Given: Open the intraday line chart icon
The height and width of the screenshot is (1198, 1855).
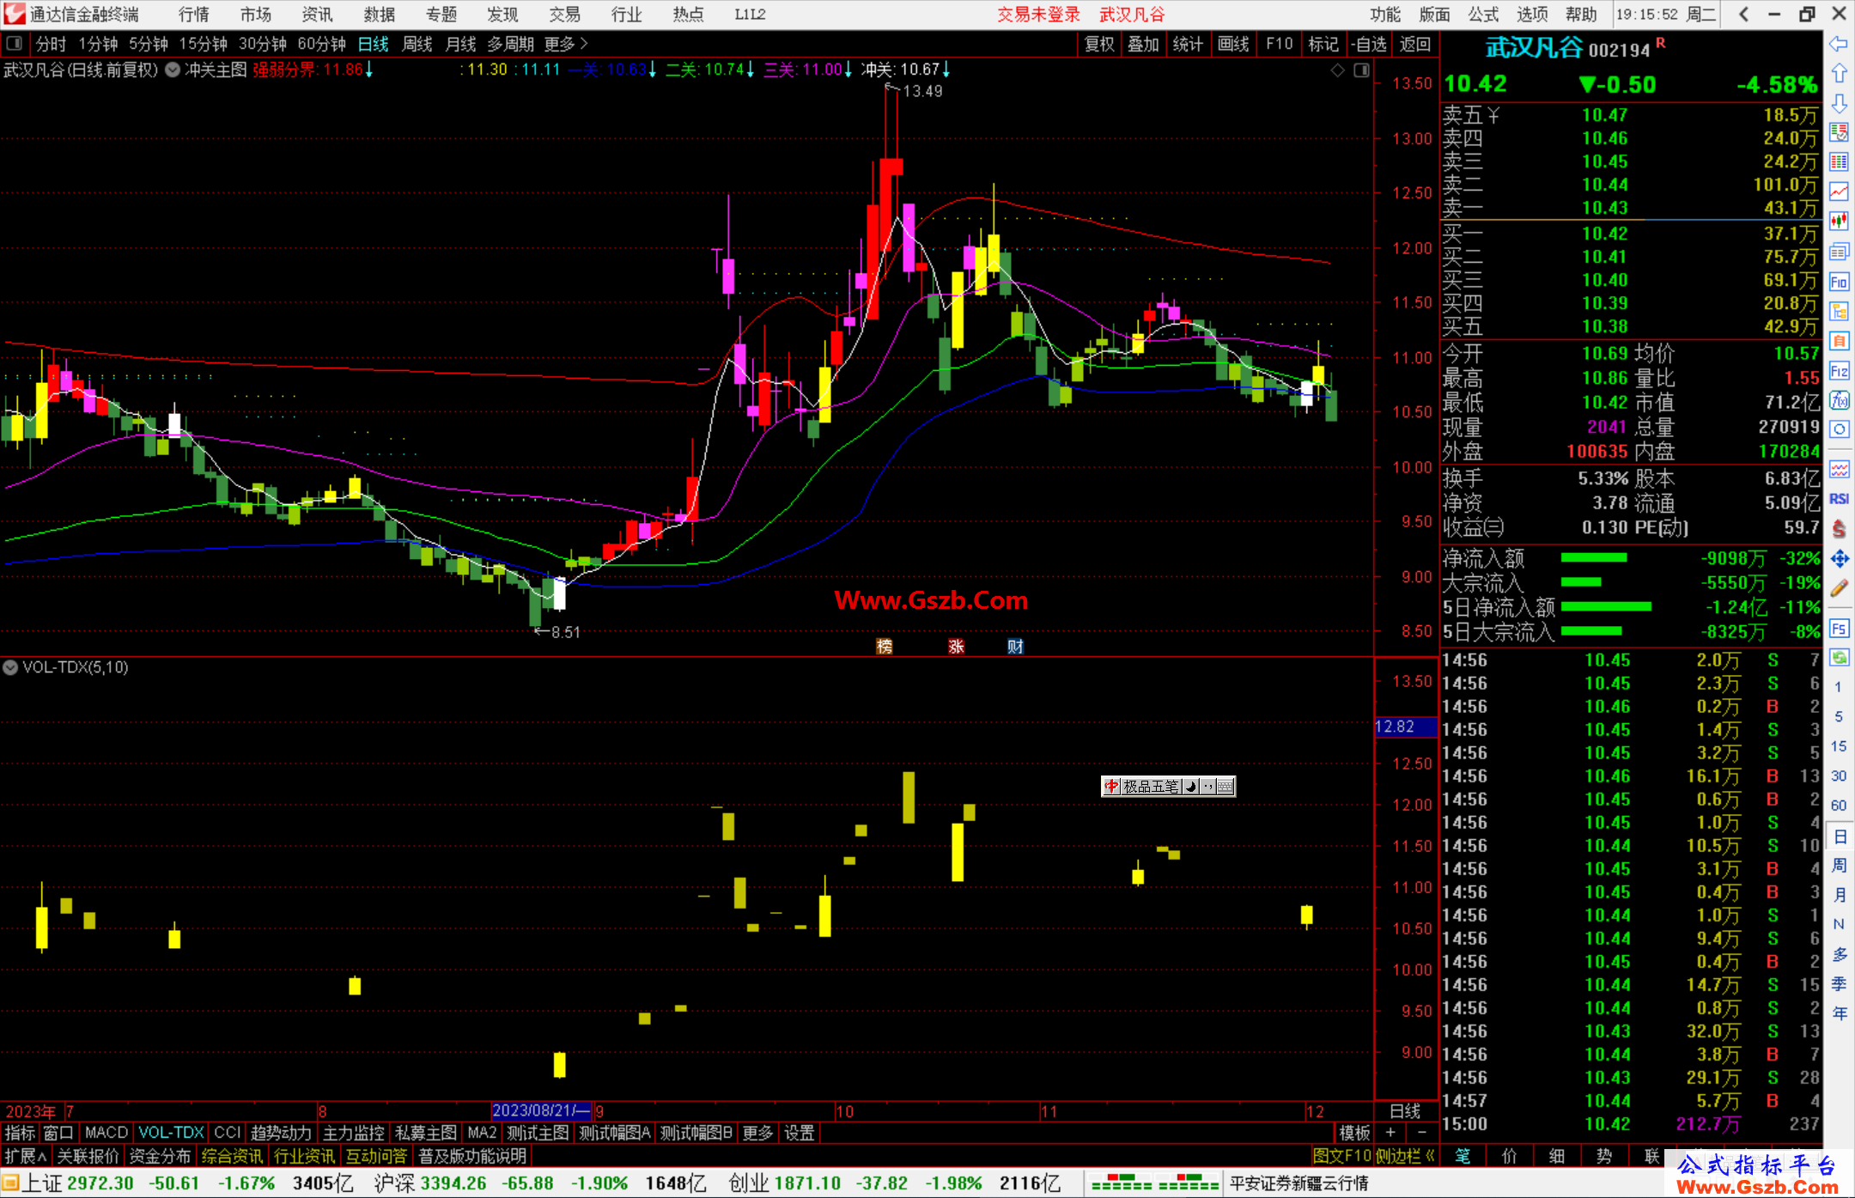Looking at the screenshot, I should pos(1839,192).
